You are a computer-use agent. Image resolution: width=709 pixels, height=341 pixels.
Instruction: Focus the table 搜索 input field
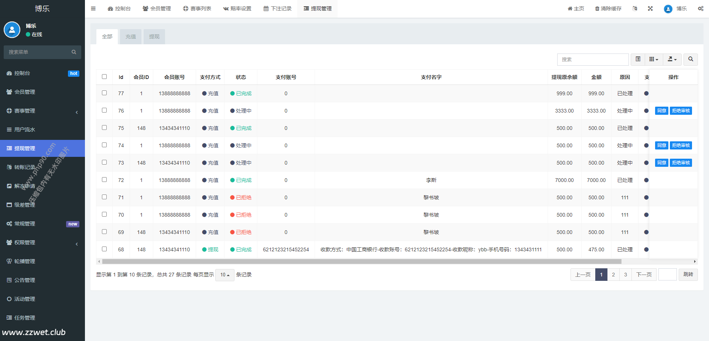point(593,59)
